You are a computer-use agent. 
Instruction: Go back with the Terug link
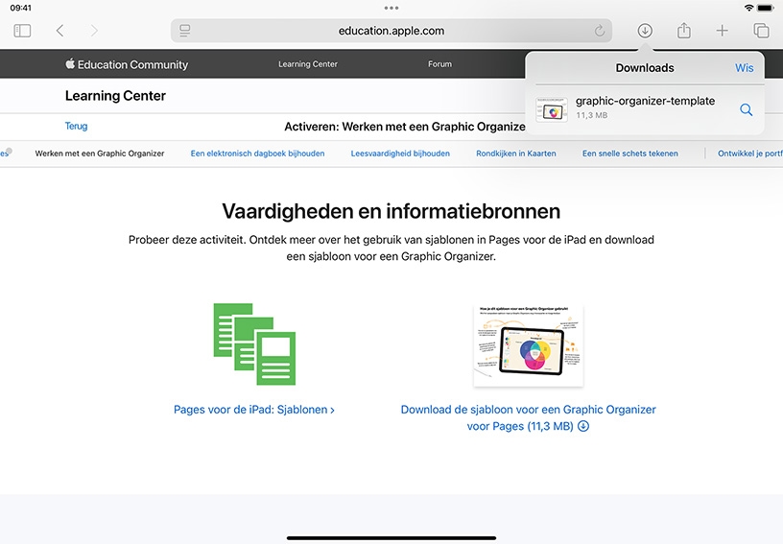click(76, 126)
